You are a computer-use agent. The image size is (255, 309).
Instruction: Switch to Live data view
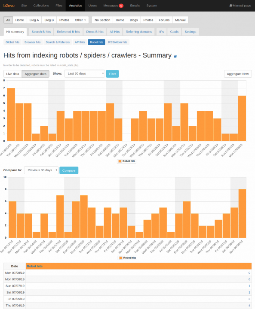[x=12, y=74]
